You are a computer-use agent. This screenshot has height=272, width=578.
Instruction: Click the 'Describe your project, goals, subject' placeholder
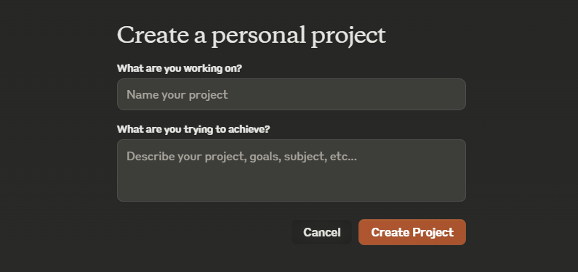tap(241, 157)
